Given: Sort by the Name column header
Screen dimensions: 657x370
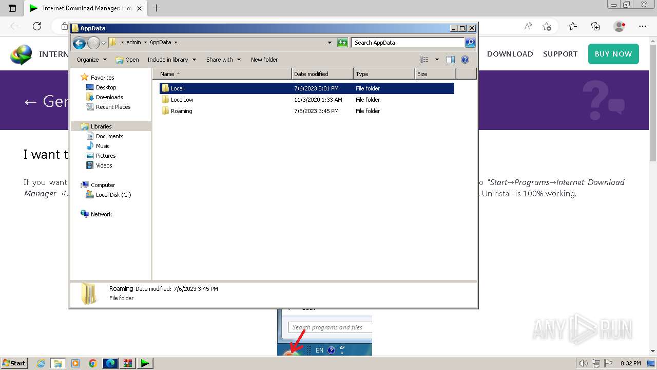Looking at the screenshot, I should pyautogui.click(x=222, y=74).
